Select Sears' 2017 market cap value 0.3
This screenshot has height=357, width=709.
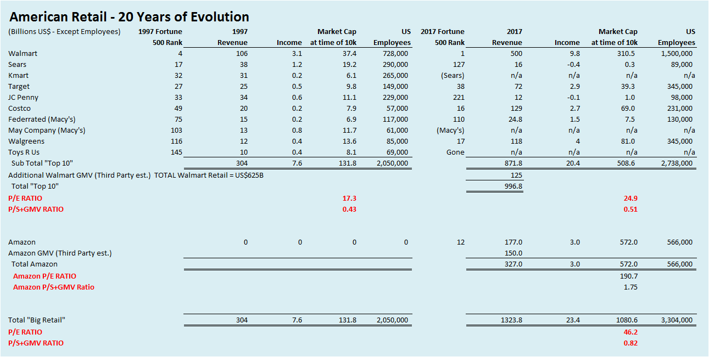coord(632,64)
